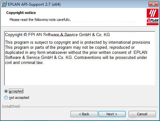
Task: Click the "not accepted" label text
Action: pos(19,98)
